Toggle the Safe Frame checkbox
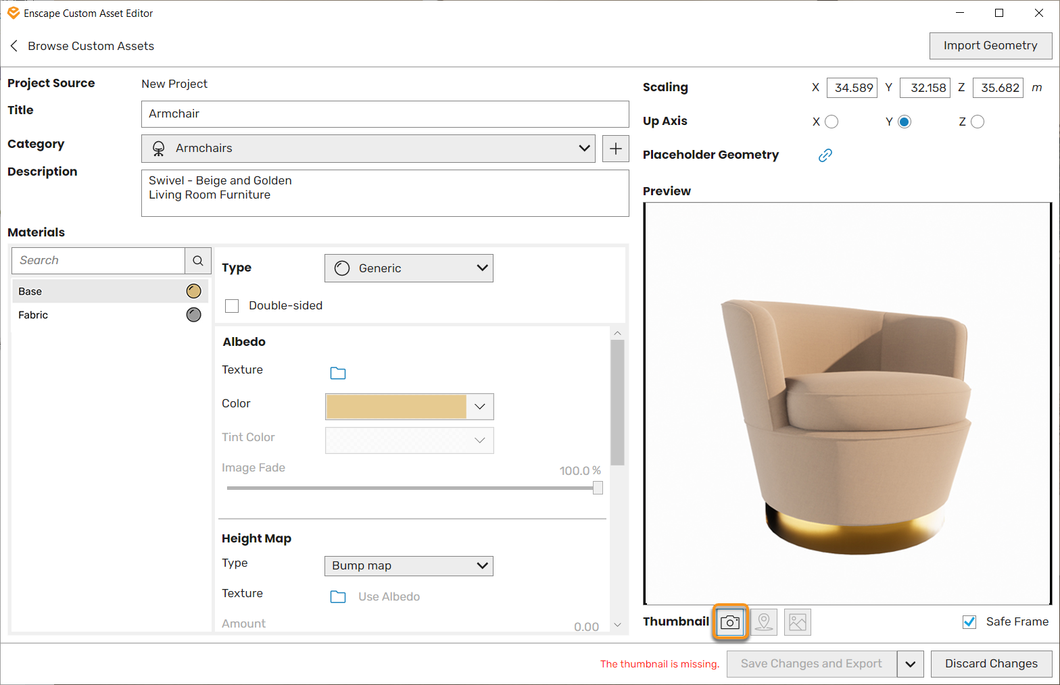Screen dimensions: 1060x685 coord(969,622)
